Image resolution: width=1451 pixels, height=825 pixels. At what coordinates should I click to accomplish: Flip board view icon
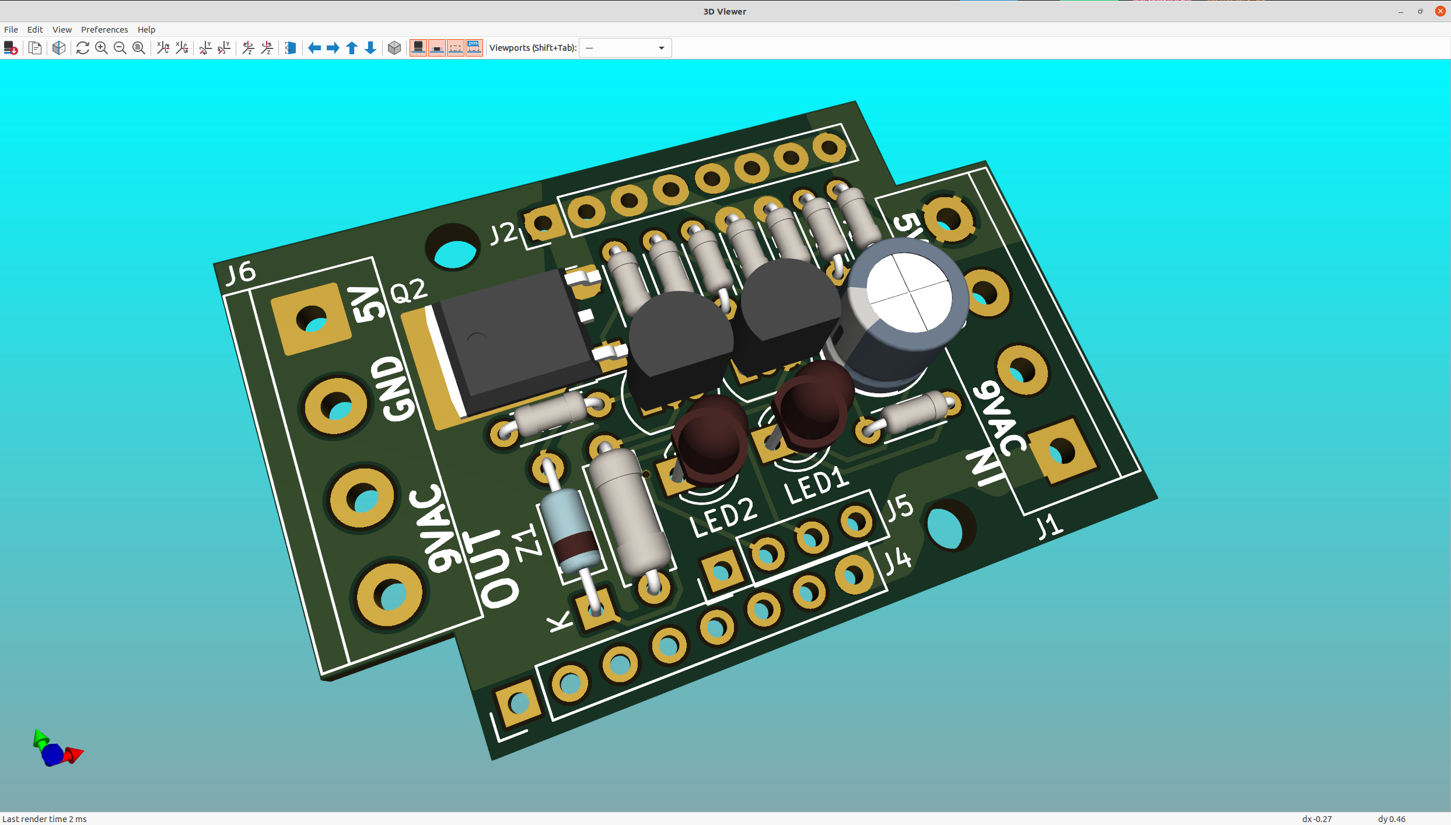point(291,48)
